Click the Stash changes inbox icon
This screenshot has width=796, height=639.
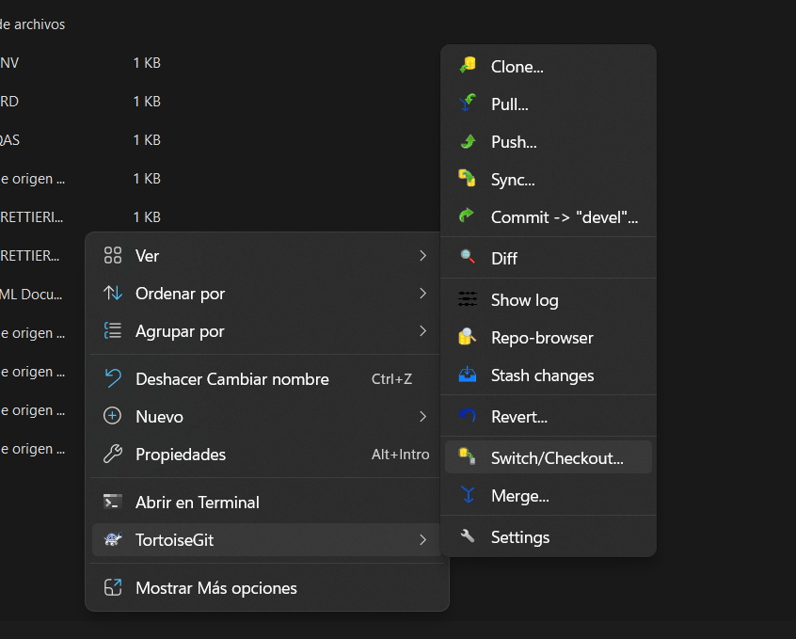(468, 375)
